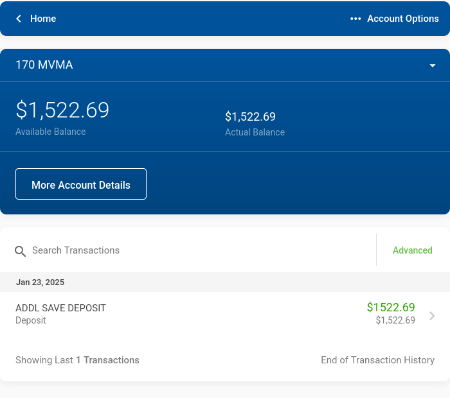
Task: Open Account Options
Action: click(403, 19)
